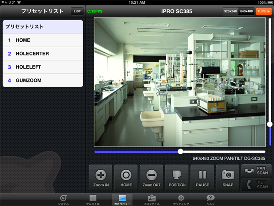Viewport: 274px width, 206px height.
Task: Tap the HOME position button
Action: 126,177
